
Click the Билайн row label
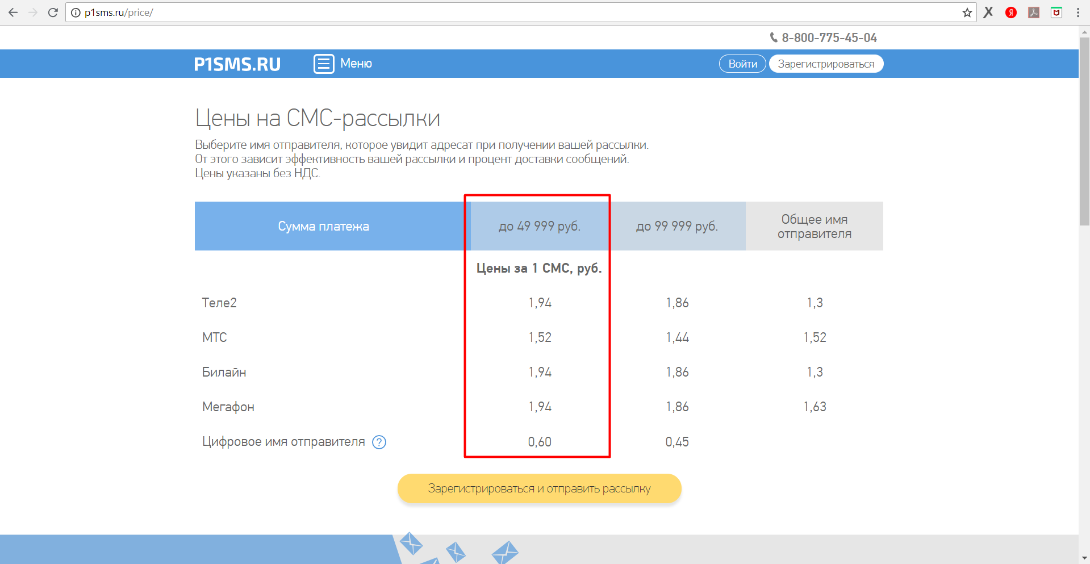[224, 372]
